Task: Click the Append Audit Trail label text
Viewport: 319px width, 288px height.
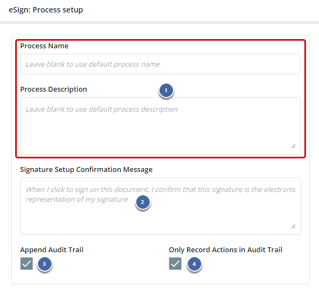Action: click(x=52, y=249)
